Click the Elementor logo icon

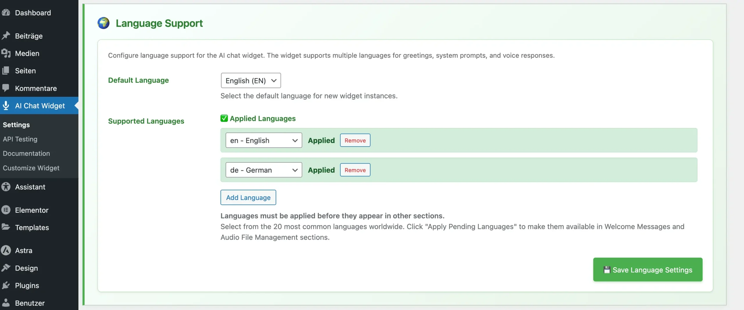(x=6, y=210)
